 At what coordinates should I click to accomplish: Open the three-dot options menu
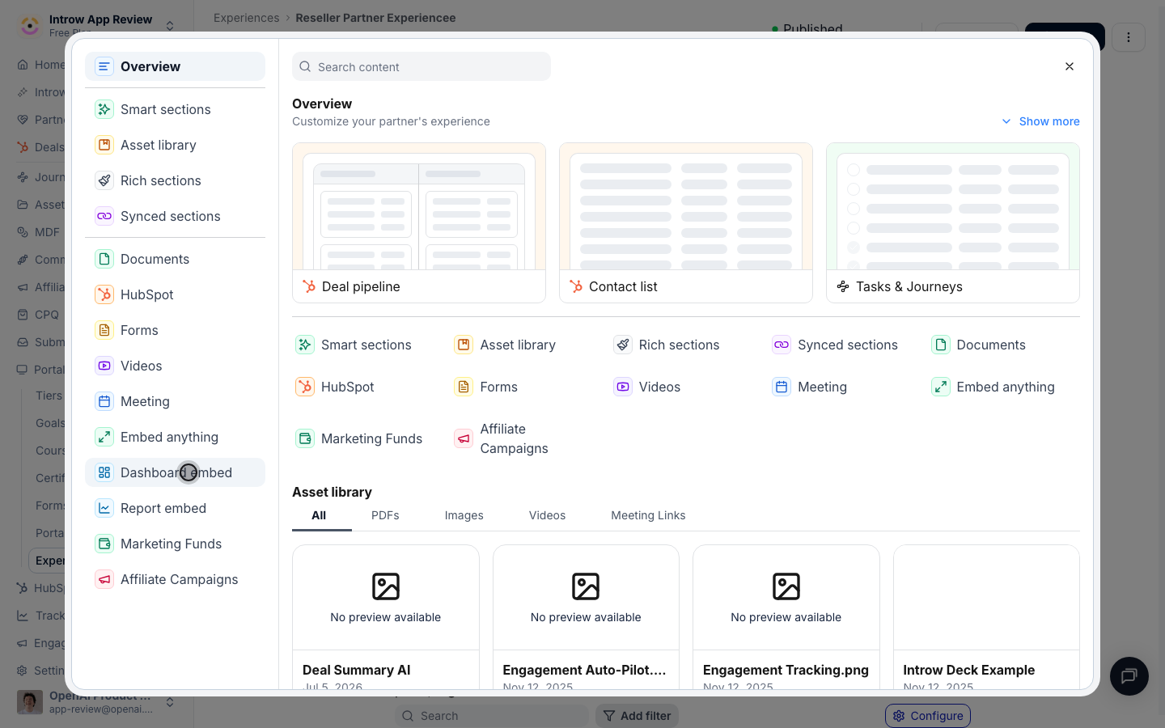click(1129, 37)
